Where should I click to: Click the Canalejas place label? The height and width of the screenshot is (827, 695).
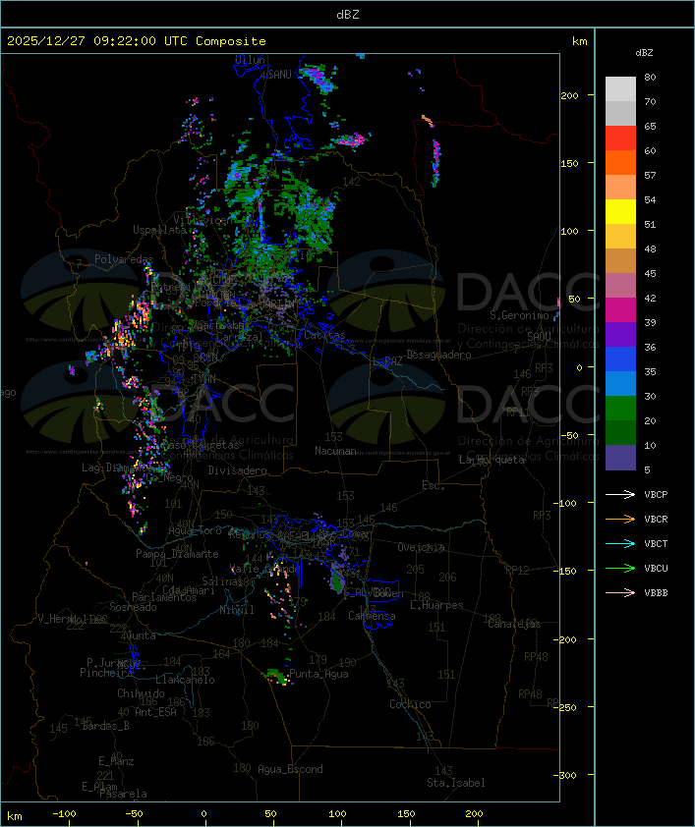(514, 624)
